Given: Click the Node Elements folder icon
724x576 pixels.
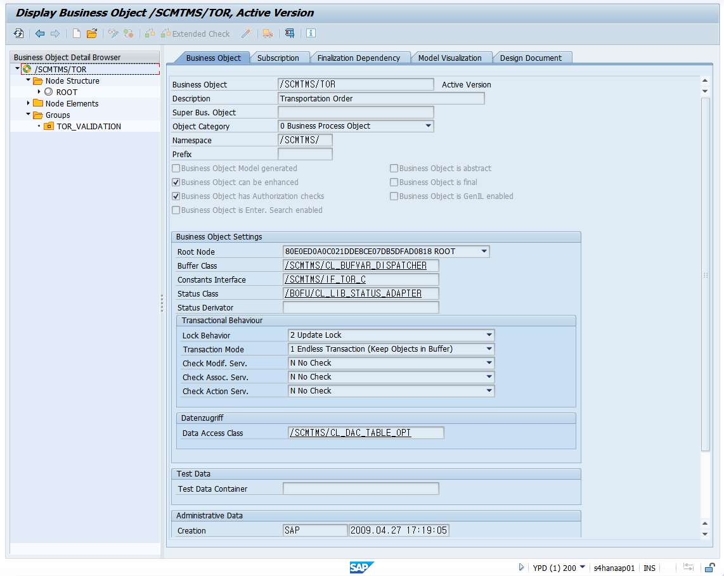Looking at the screenshot, I should pos(38,103).
